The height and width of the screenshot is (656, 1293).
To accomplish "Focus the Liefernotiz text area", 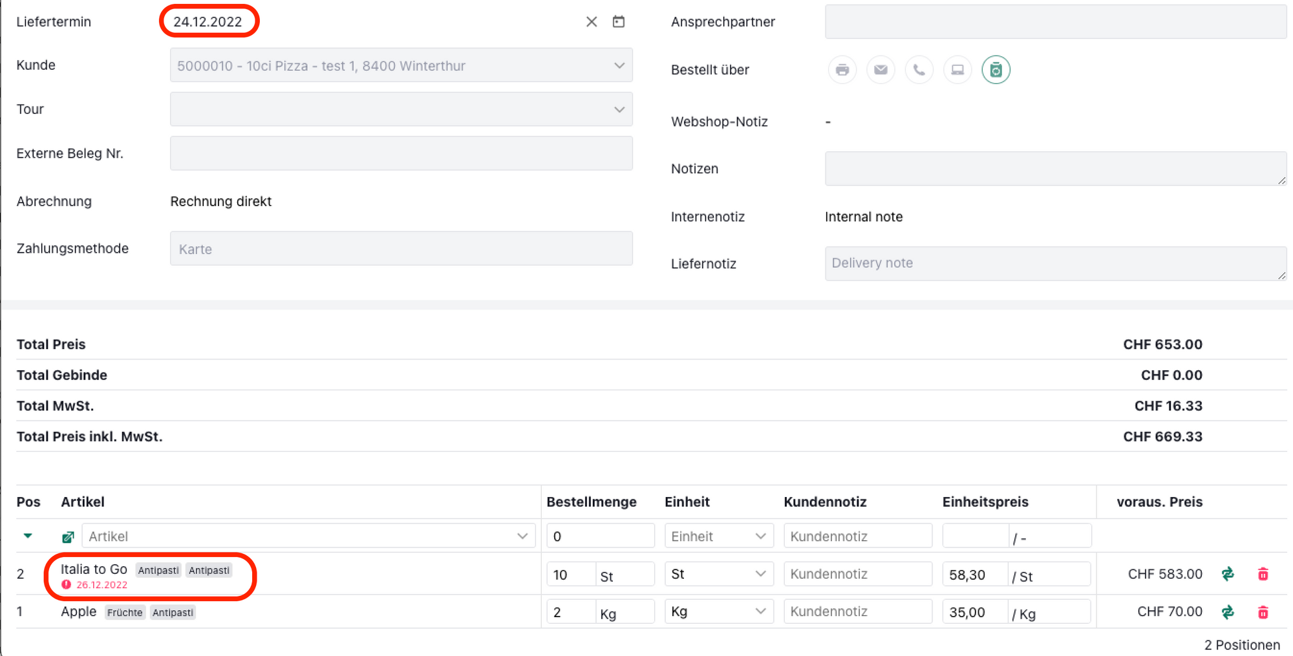I will coord(1054,263).
